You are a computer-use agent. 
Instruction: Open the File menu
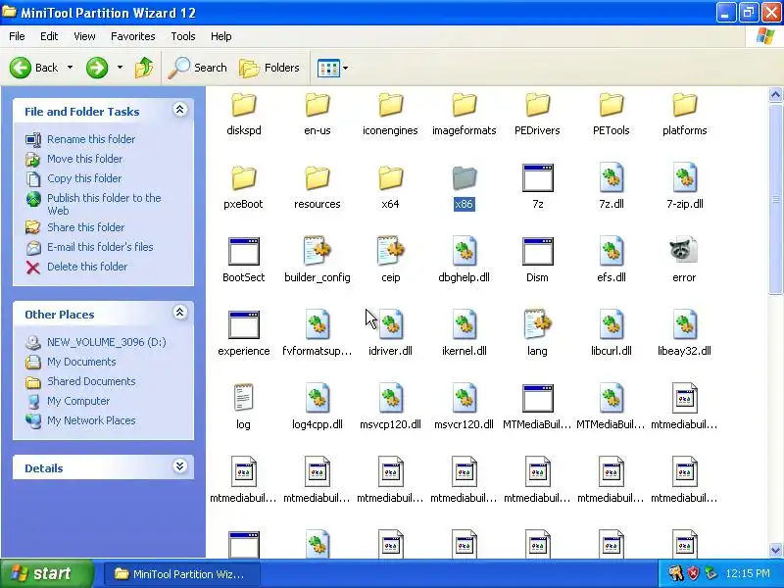[x=17, y=36]
